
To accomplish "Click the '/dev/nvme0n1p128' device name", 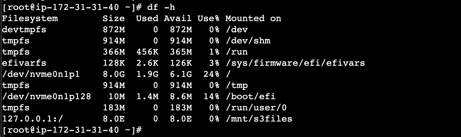I will 47,97.
